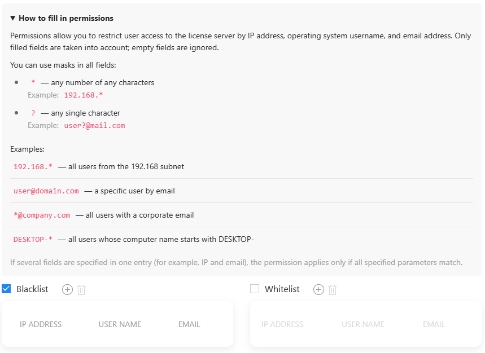Viewport: 485px width, 353px height.
Task: Click the user?@mail.com mask example
Action: pyautogui.click(x=94, y=126)
